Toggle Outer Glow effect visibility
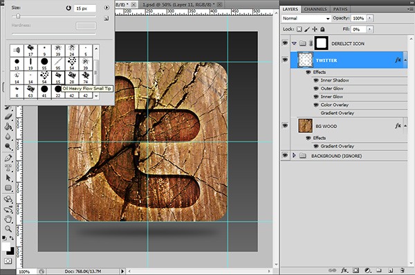 (316, 89)
